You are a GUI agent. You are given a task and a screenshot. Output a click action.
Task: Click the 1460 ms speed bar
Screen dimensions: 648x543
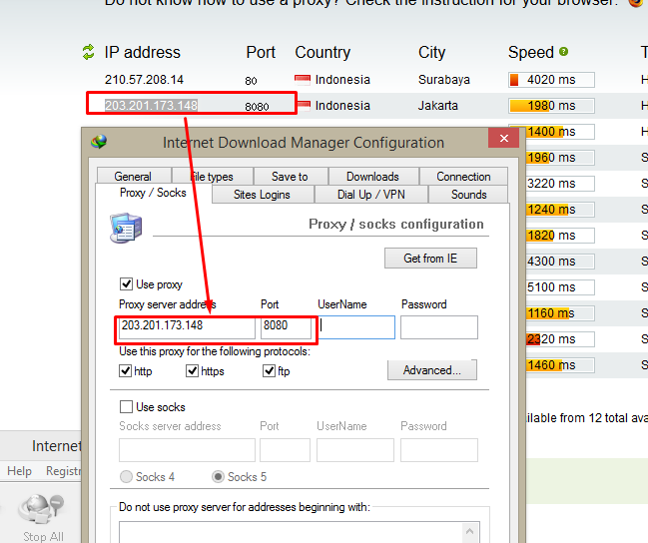560,365
